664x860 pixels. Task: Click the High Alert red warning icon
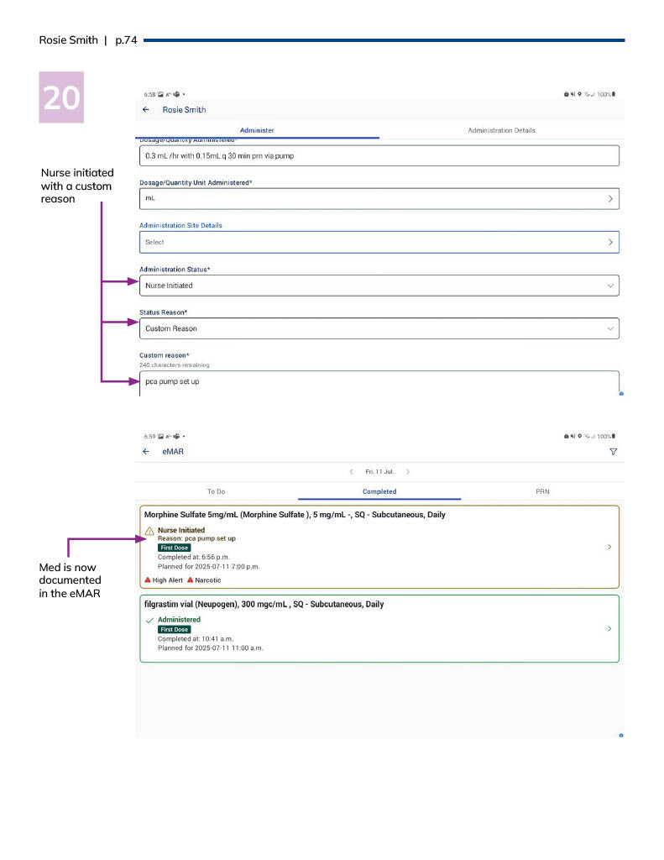coord(148,580)
